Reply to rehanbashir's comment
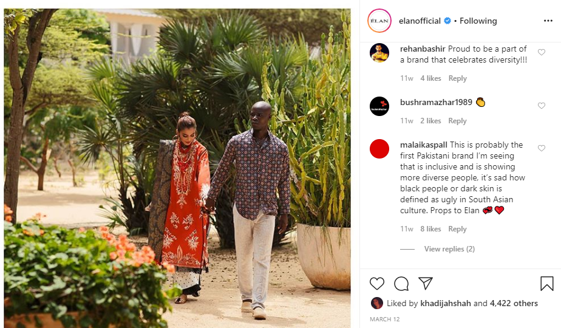This screenshot has width=561, height=328. tap(458, 78)
